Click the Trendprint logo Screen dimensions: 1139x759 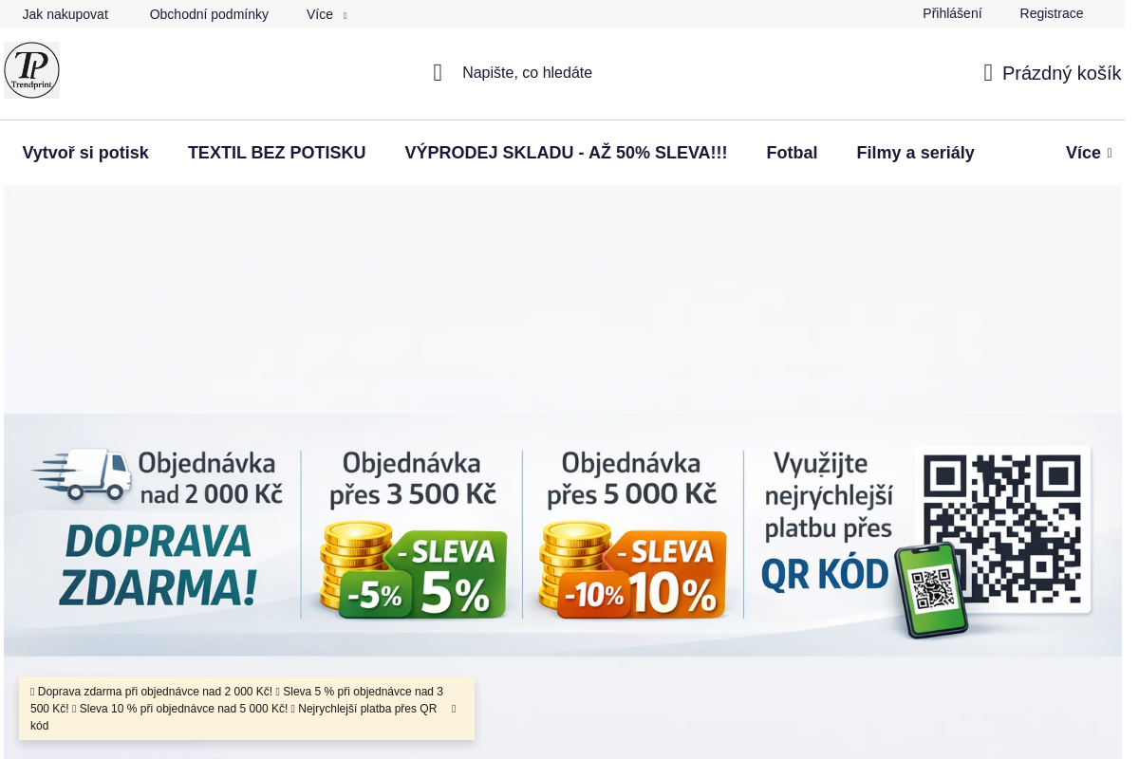(31, 69)
